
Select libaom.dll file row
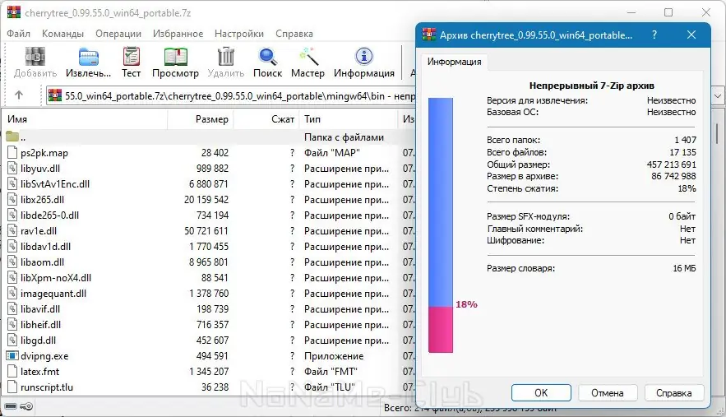click(208, 262)
